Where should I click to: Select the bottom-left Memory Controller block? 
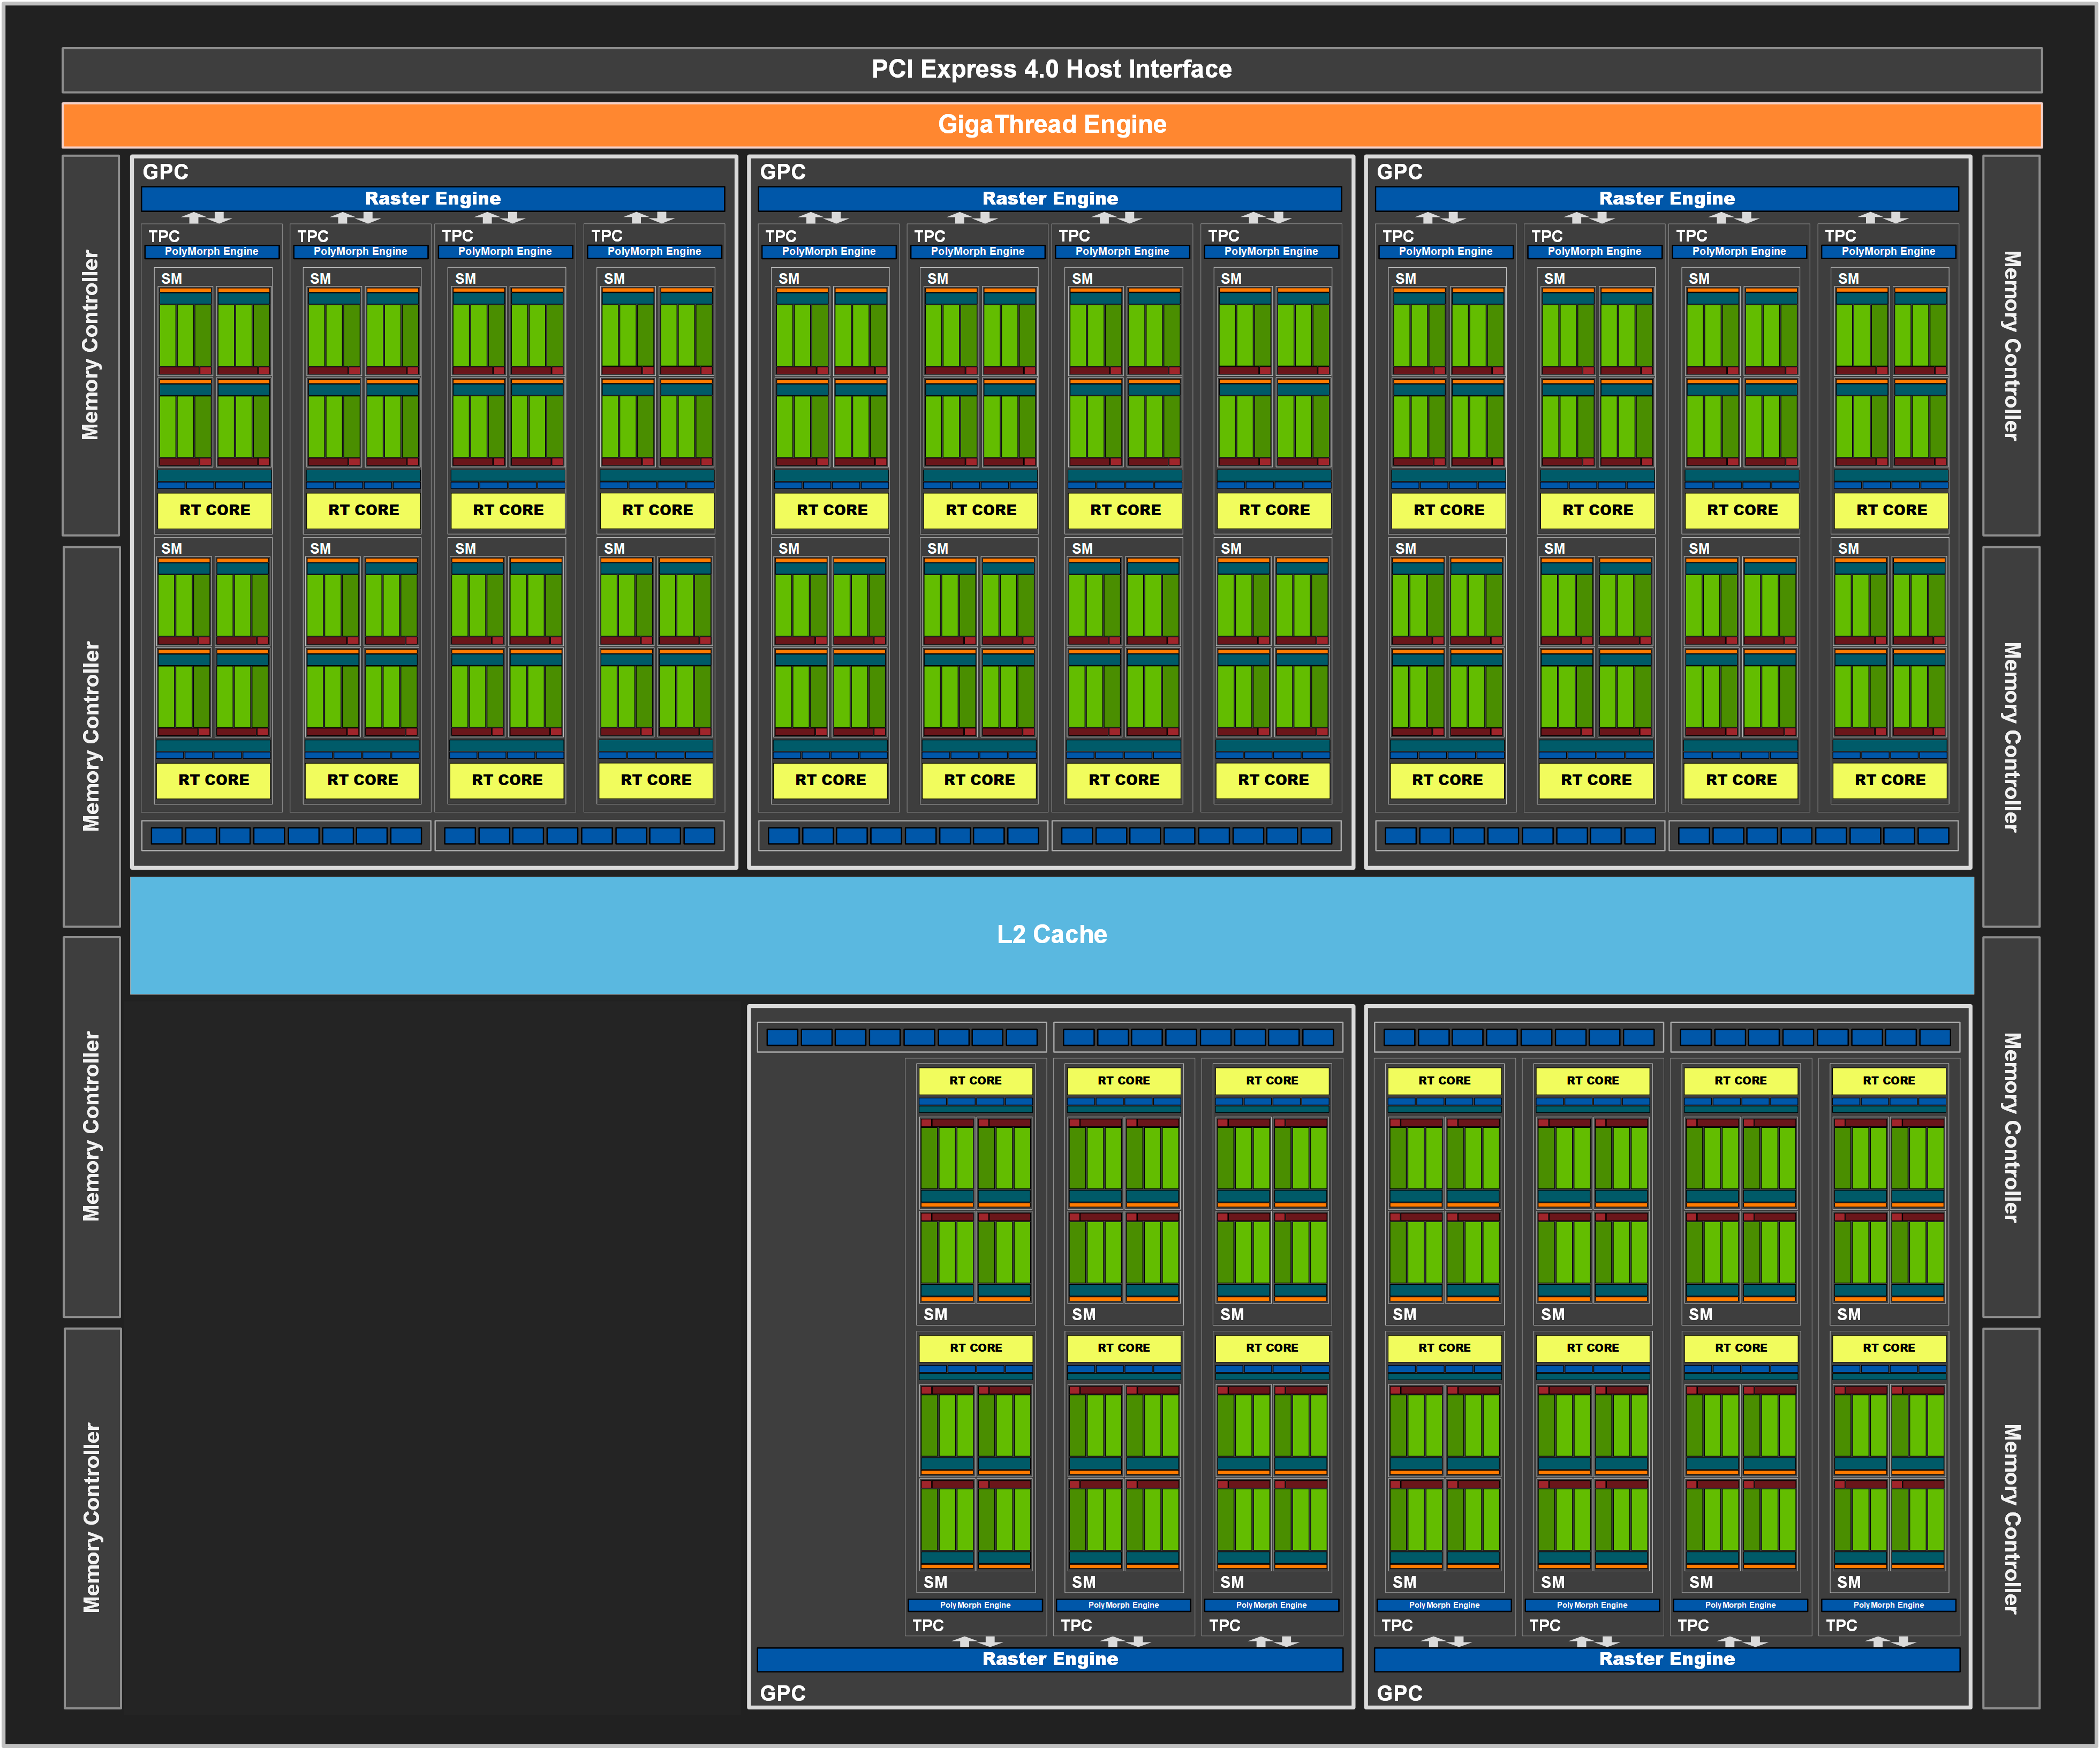91,1517
